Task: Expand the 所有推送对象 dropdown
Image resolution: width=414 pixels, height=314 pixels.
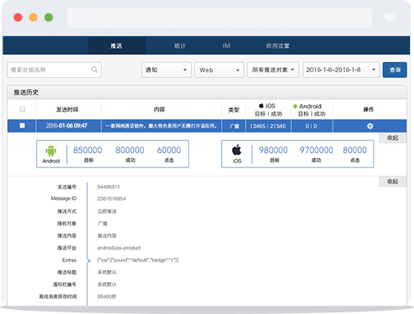Action: [x=273, y=70]
